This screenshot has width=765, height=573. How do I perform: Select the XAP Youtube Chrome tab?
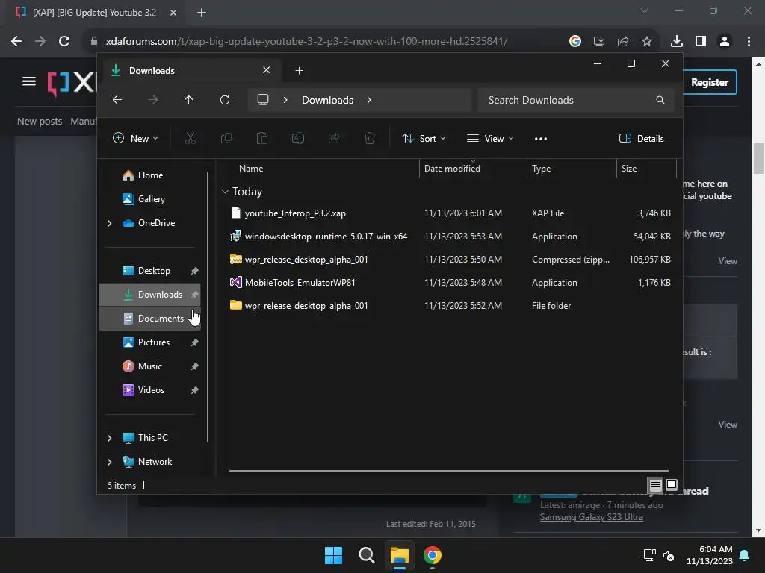[x=95, y=13]
